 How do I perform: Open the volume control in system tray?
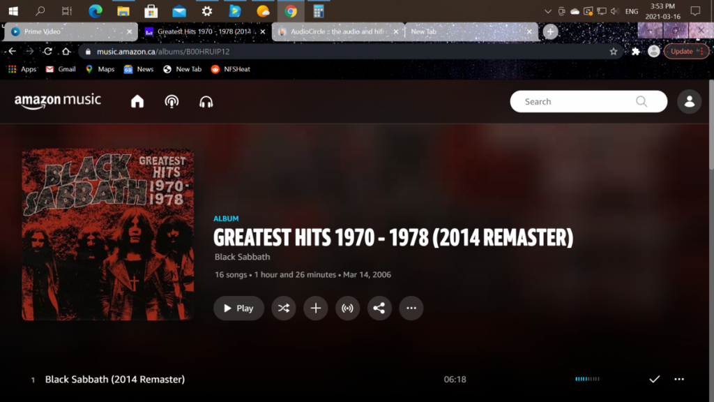[615, 11]
